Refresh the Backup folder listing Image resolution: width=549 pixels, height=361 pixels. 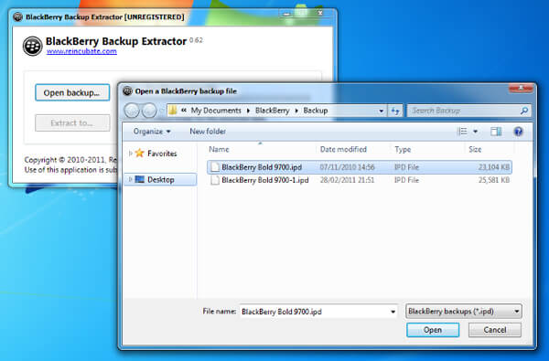395,111
